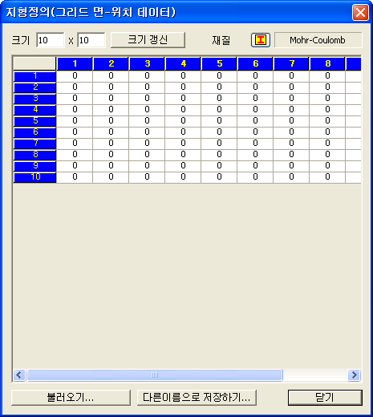Click the 닫기 button
Viewport: 373px width, 417px height.
(x=325, y=398)
